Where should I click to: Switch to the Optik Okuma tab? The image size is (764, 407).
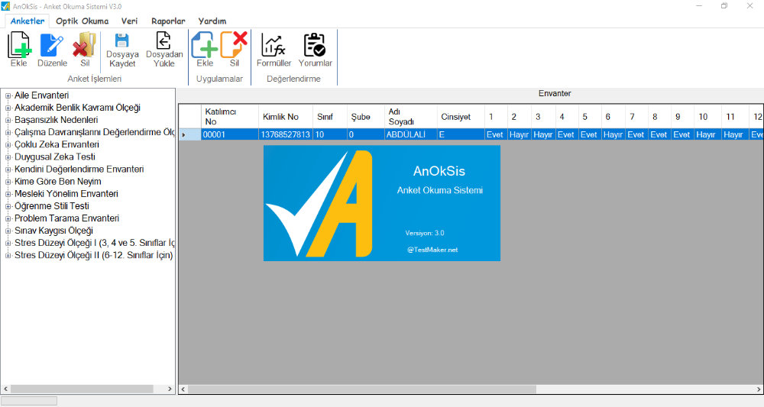coord(82,21)
